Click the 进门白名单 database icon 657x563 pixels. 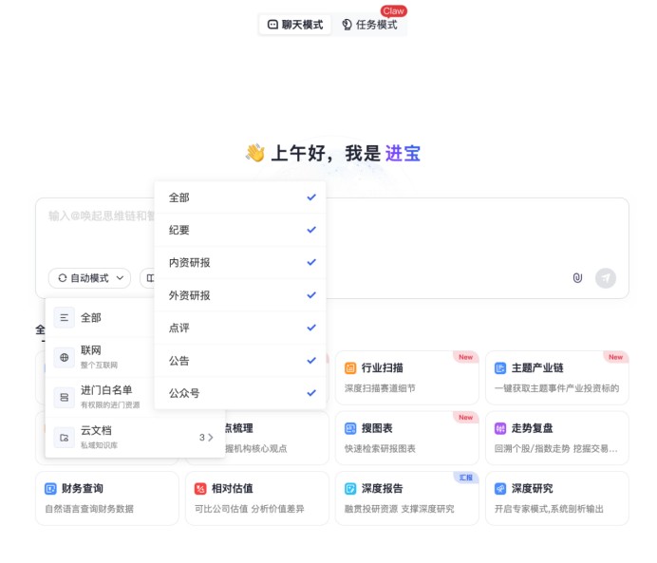[65, 397]
